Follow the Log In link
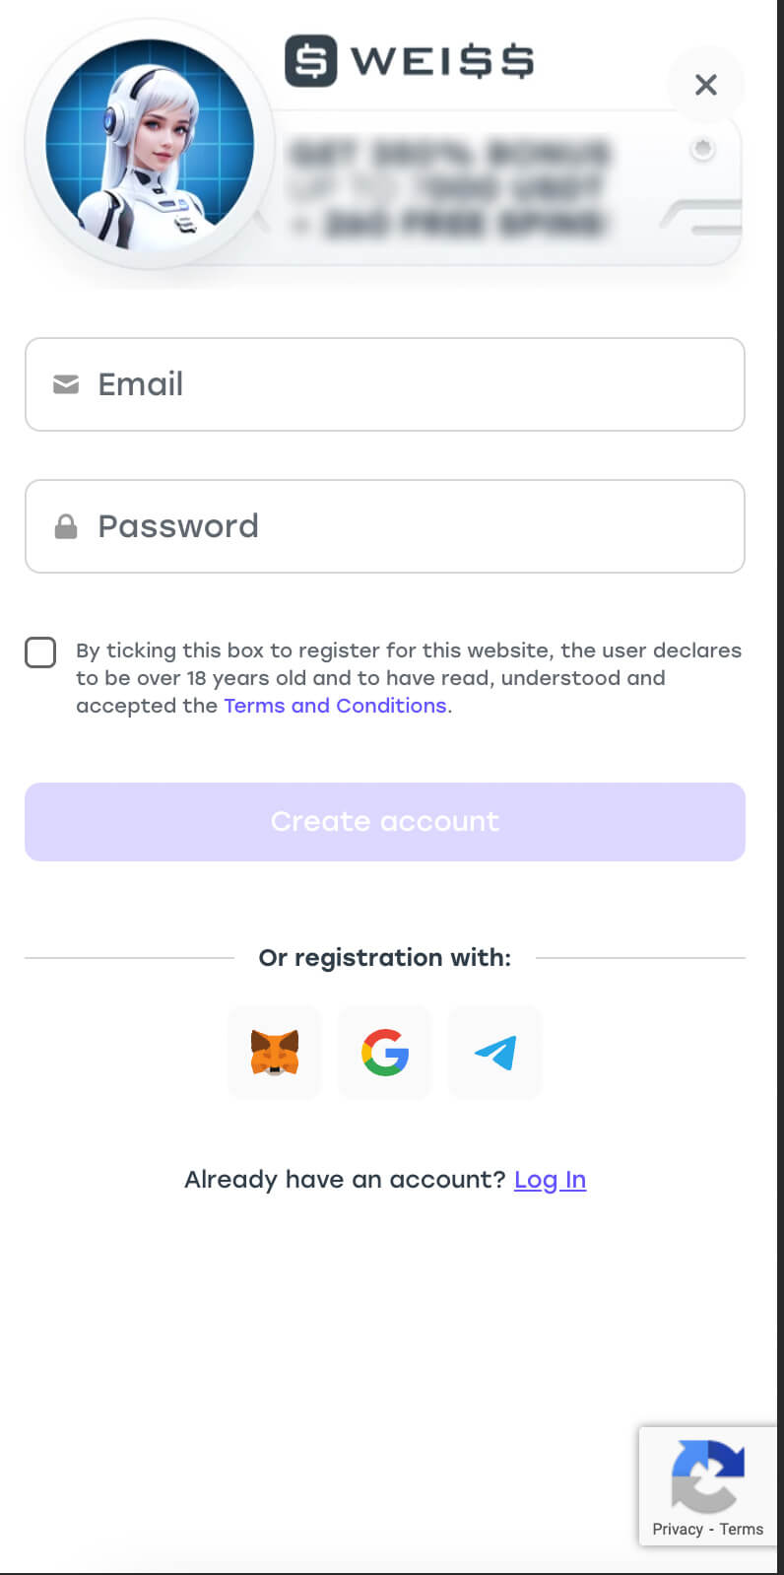This screenshot has width=784, height=1575. coord(550,1180)
